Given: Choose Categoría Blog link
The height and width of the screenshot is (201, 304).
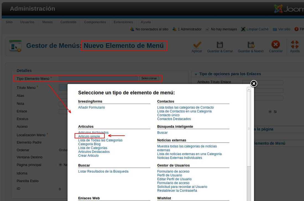Looking at the screenshot, I should coord(89,144).
